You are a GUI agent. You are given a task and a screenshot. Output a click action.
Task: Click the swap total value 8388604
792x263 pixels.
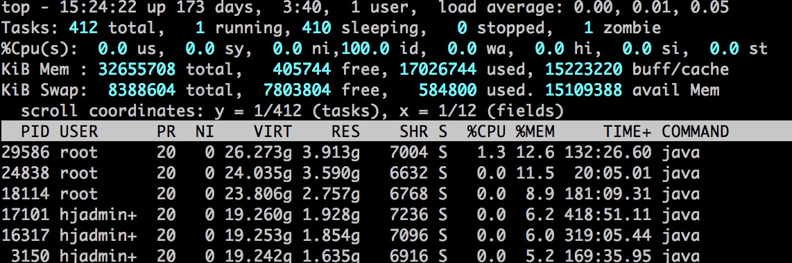point(142,90)
